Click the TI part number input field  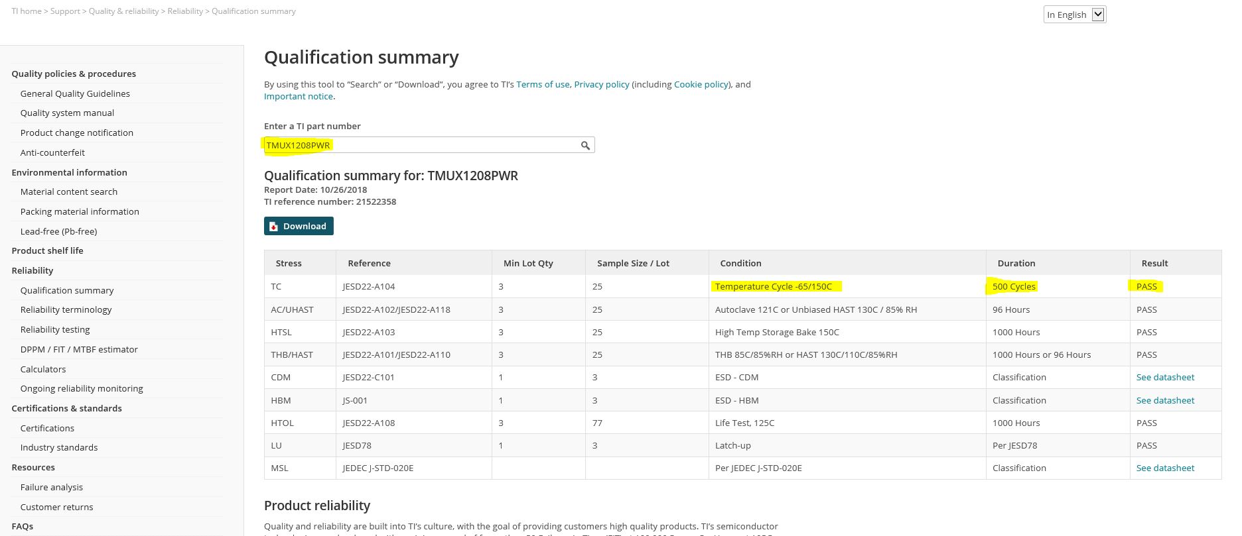pyautogui.click(x=429, y=145)
